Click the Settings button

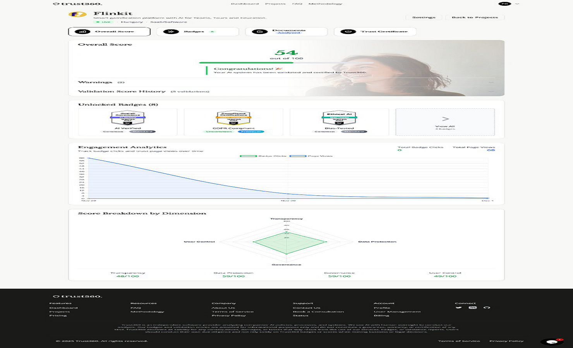tap(424, 17)
